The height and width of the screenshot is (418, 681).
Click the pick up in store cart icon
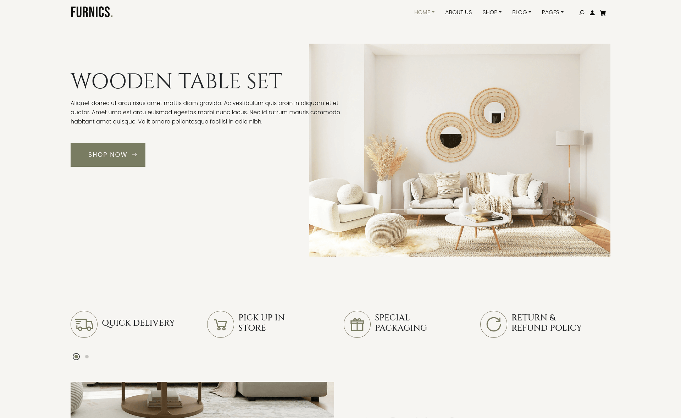click(x=220, y=324)
